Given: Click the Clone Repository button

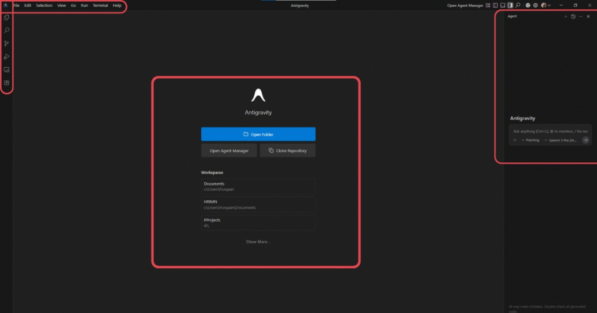Looking at the screenshot, I should point(287,151).
